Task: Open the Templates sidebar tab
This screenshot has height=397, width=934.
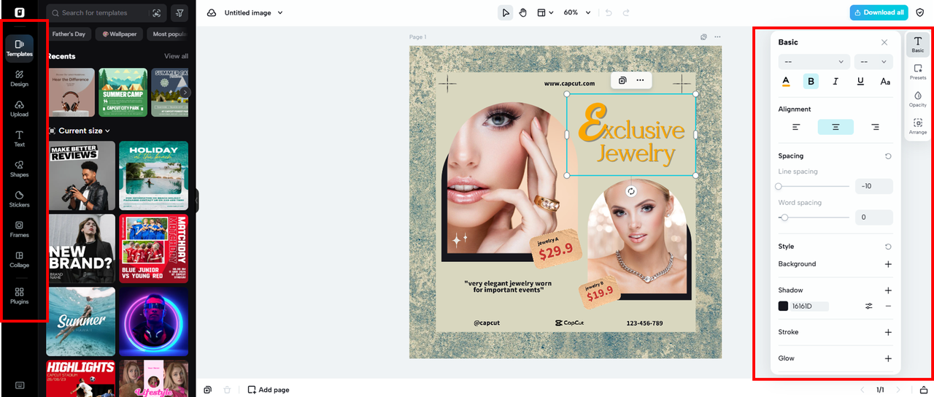Action: pos(20,48)
